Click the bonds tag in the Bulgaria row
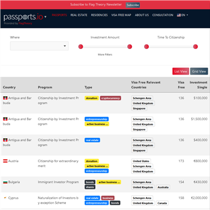 tap(90, 182)
